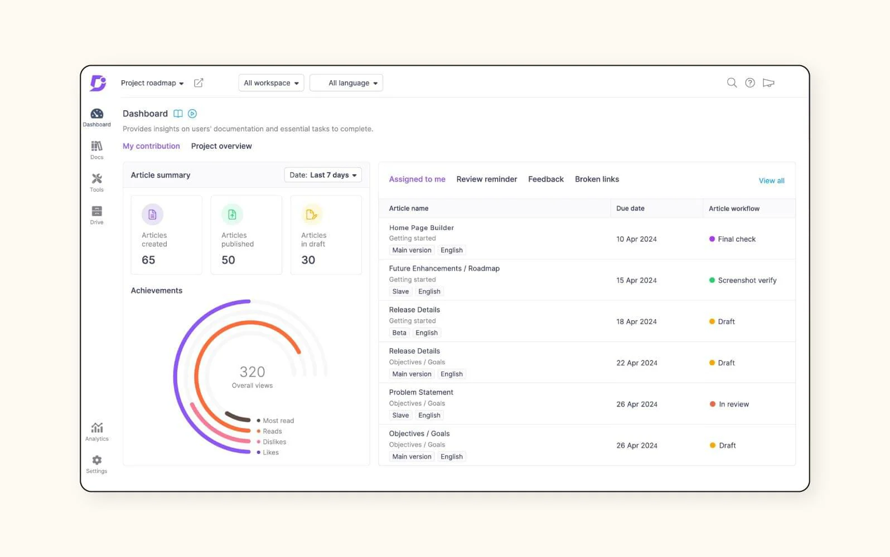Screen dimensions: 890x557
Task: Click the 320 Overall views chart center
Action: point(252,377)
